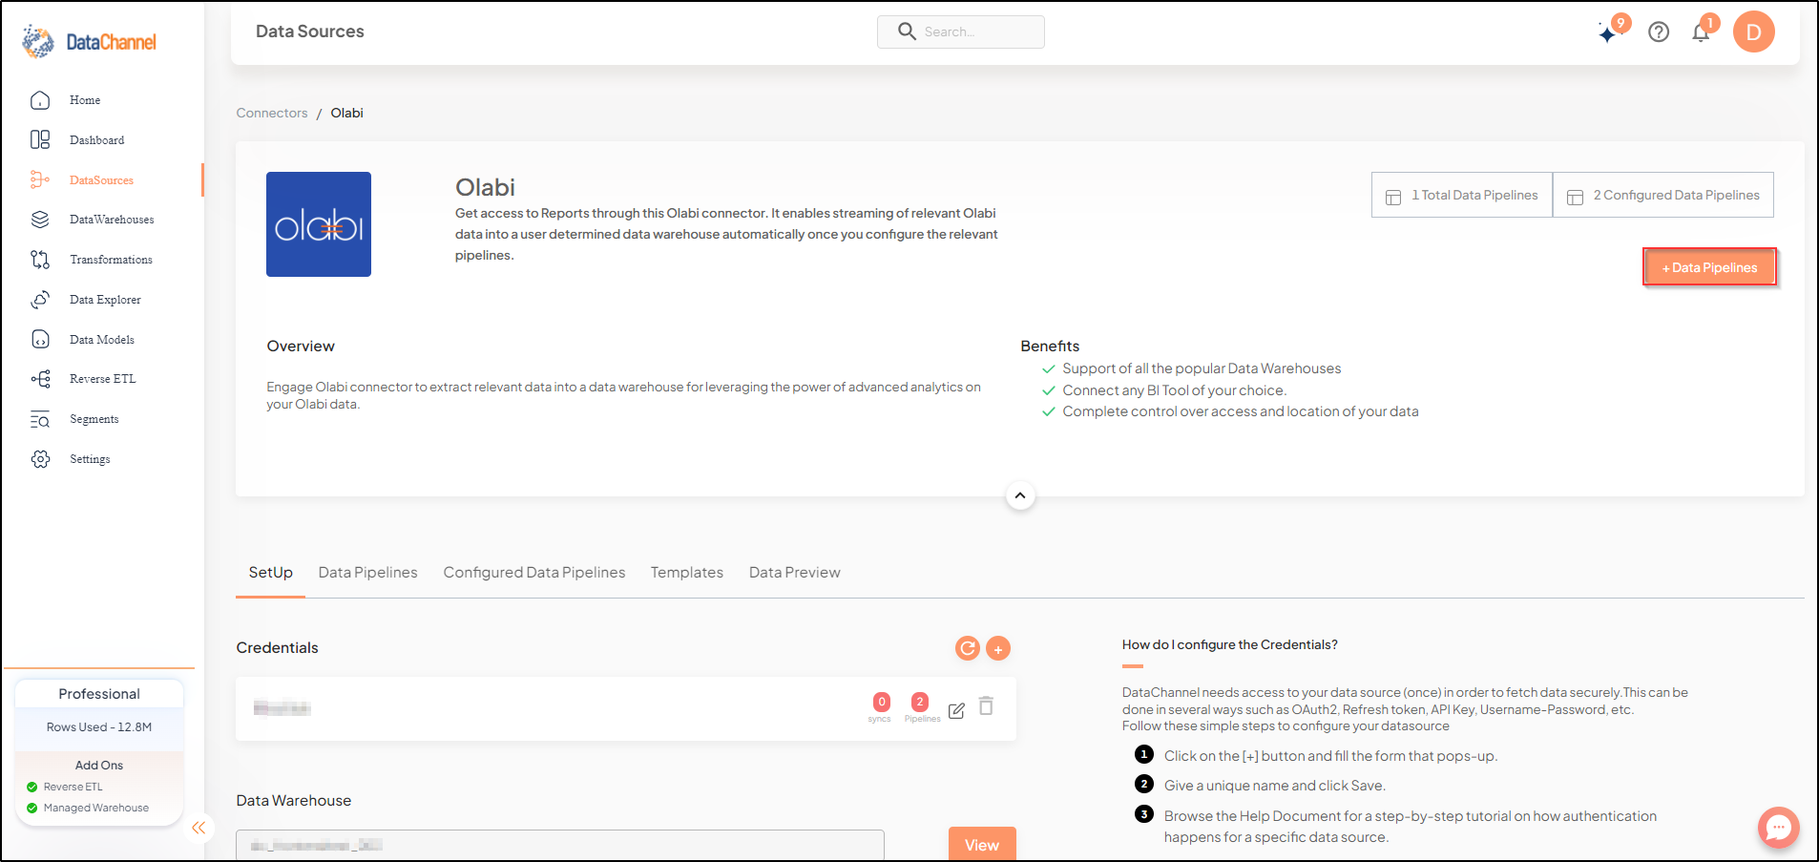
Task: Click the Professional plan label
Action: pyautogui.click(x=99, y=694)
